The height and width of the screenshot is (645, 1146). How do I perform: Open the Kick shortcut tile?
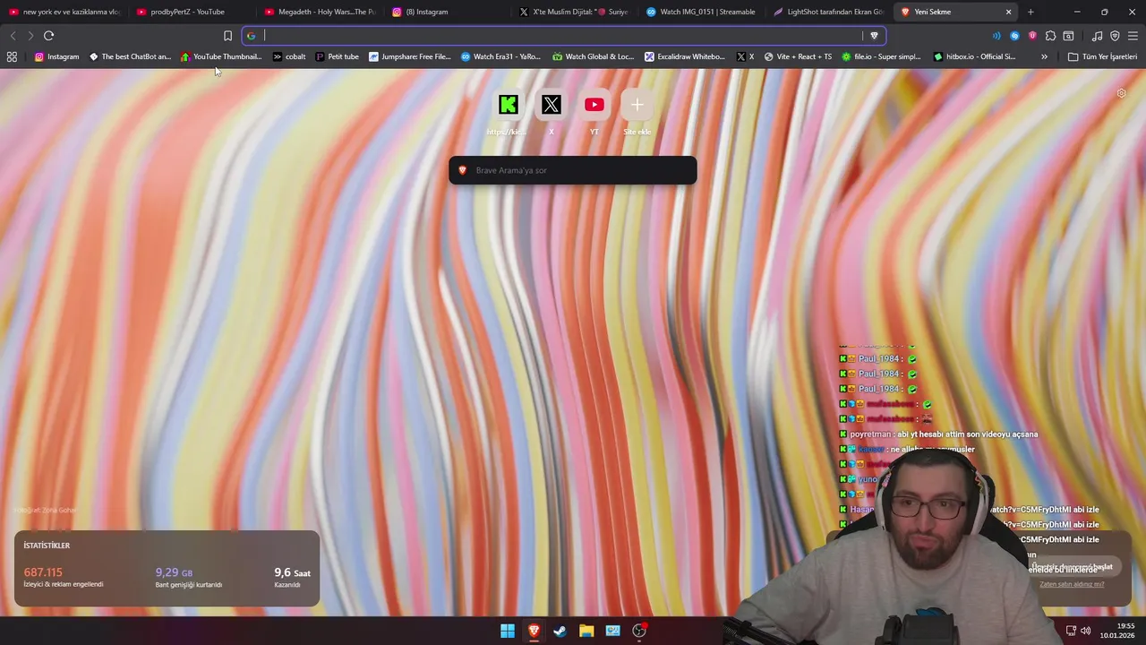tap(509, 105)
